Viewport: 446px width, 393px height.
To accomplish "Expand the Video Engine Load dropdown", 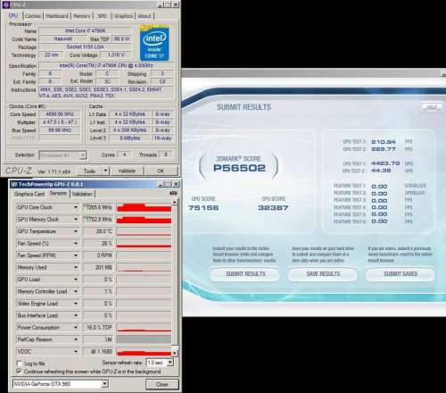I will [76, 304].
